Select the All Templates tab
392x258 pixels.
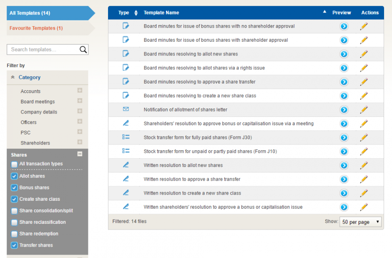click(30, 13)
